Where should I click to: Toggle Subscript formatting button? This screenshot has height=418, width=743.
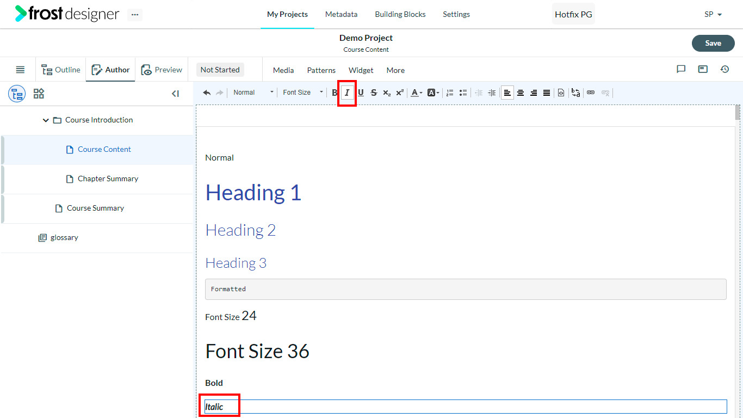click(x=387, y=93)
